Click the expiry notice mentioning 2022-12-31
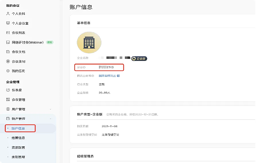This screenshot has width=256, height=163. tap(132, 114)
